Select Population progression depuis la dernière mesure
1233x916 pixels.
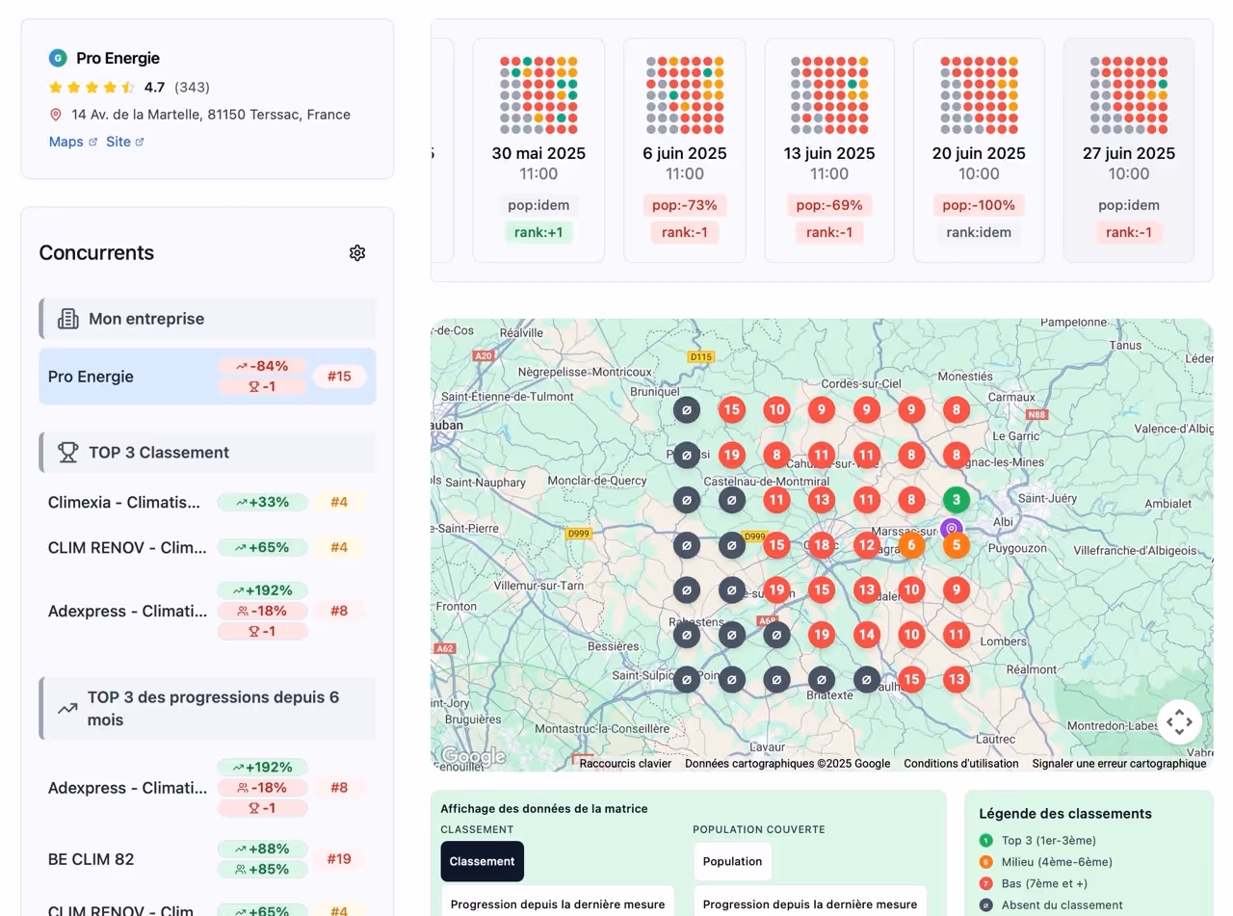(810, 903)
